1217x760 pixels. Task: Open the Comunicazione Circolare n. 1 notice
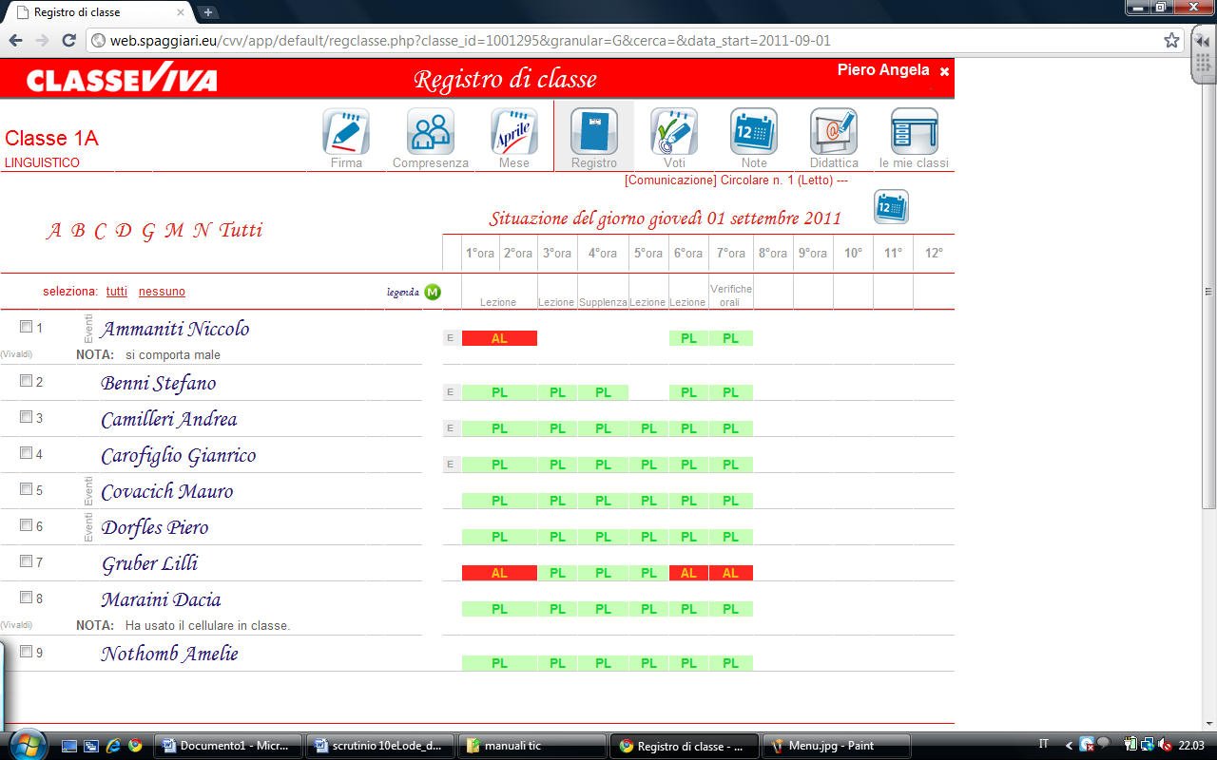(x=736, y=180)
